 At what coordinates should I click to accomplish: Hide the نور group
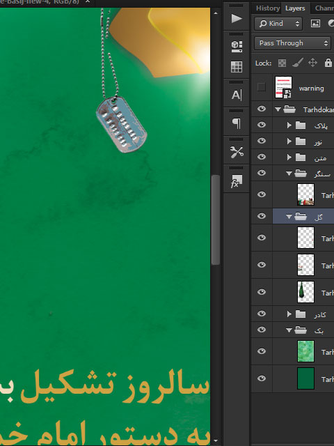[x=262, y=141]
